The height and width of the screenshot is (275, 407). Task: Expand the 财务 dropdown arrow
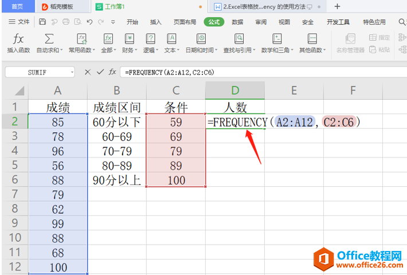click(136, 50)
